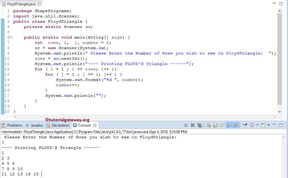The height and width of the screenshot is (178, 288).
Task: Open the Open Console dropdown arrow
Action: pos(269,125)
